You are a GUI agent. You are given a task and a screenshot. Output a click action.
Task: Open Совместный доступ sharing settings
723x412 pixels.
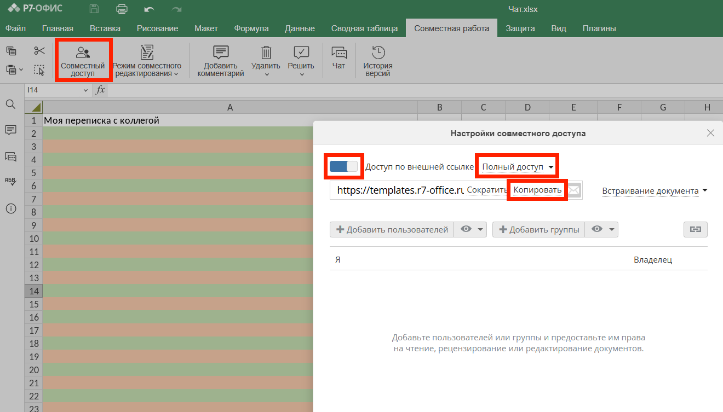point(83,60)
